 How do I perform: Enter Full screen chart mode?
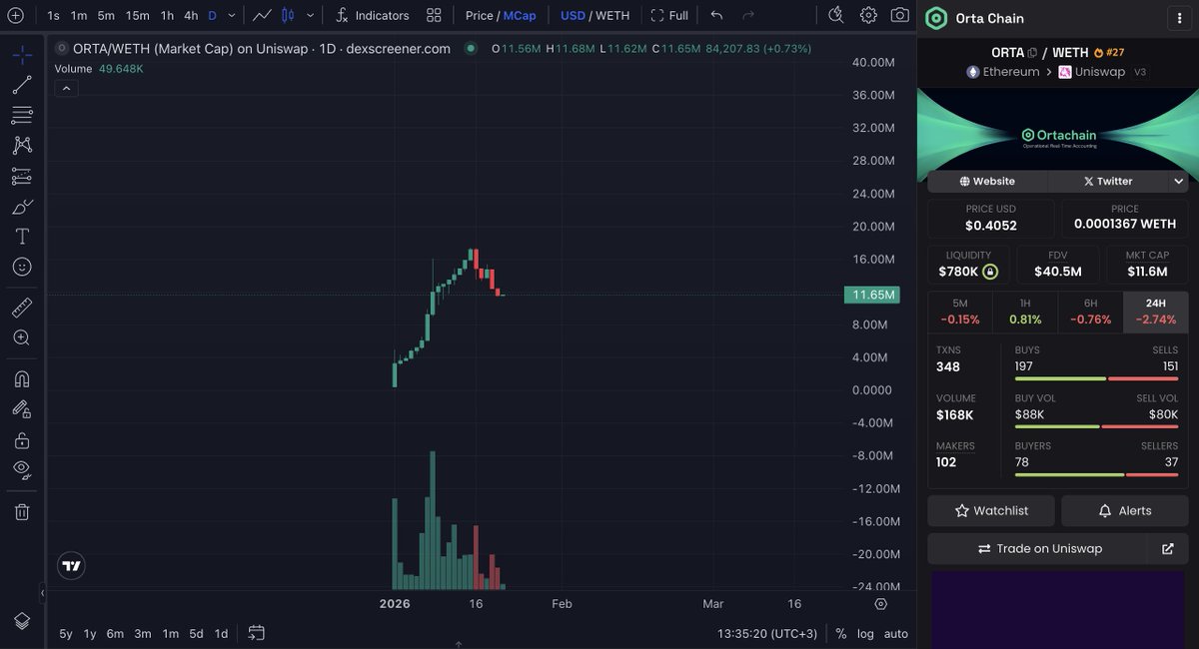(x=669, y=15)
